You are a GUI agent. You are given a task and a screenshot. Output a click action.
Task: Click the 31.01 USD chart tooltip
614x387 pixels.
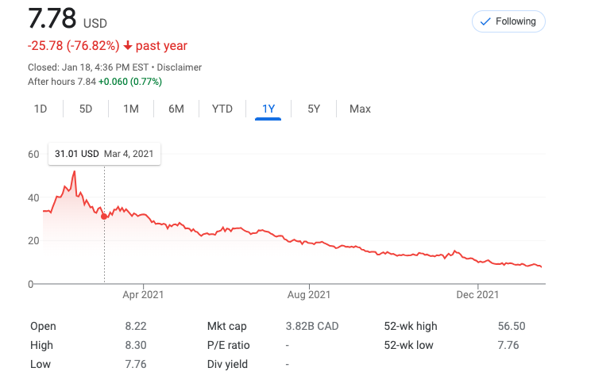click(x=104, y=153)
